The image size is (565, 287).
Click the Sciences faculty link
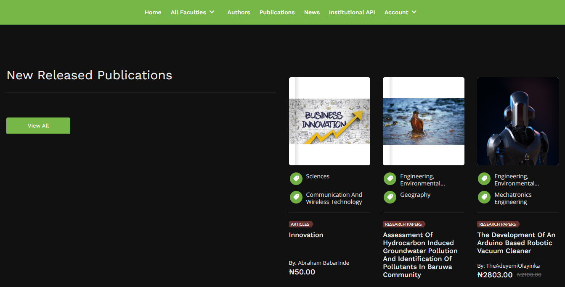click(x=318, y=176)
